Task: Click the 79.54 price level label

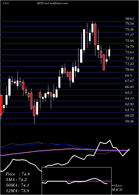Action: coord(130,23)
